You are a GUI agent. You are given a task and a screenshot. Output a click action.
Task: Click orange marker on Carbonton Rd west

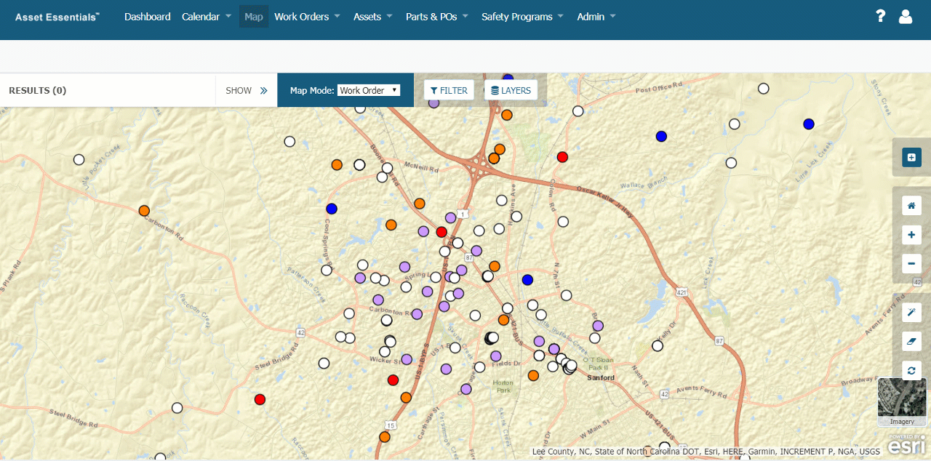144,211
